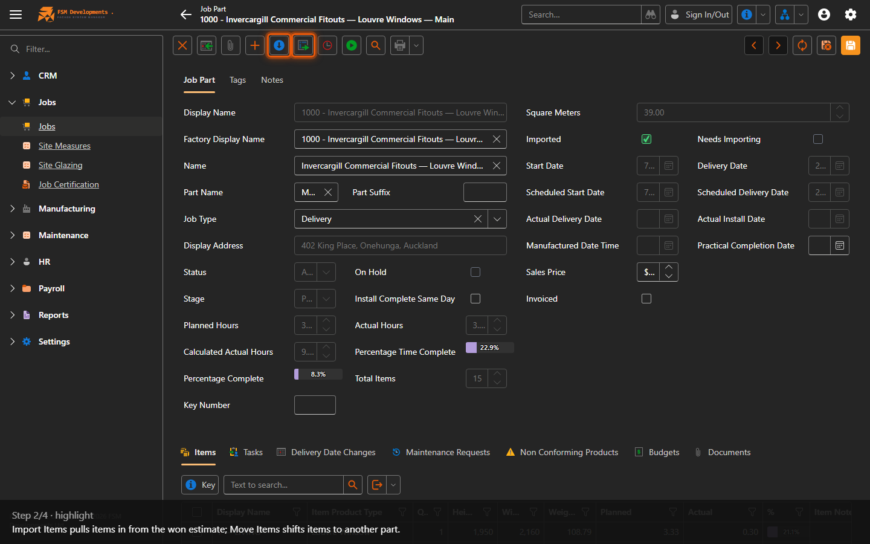Open the settings gear in header
Image resolution: width=870 pixels, height=544 pixels.
pyautogui.click(x=851, y=15)
